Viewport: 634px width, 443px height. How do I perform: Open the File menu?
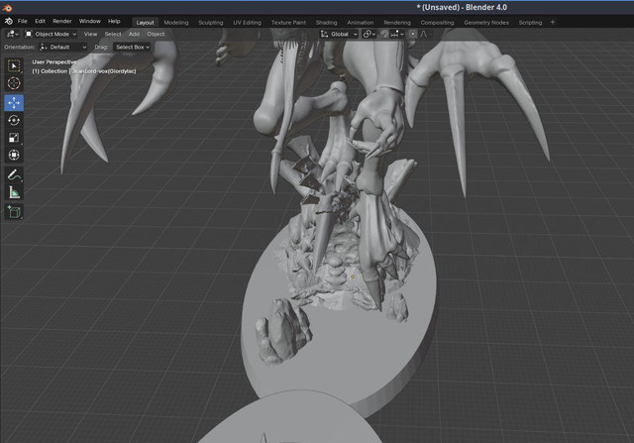tap(22, 21)
